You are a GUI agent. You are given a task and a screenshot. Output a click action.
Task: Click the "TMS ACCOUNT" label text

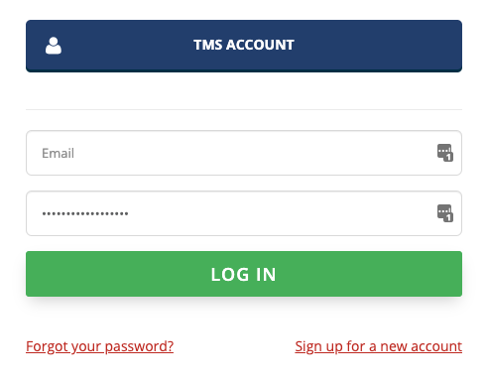[244, 45]
